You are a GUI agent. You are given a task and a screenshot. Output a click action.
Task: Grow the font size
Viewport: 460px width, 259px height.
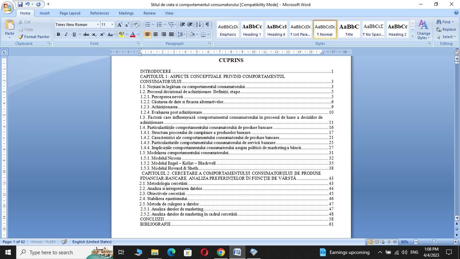[x=120, y=25]
